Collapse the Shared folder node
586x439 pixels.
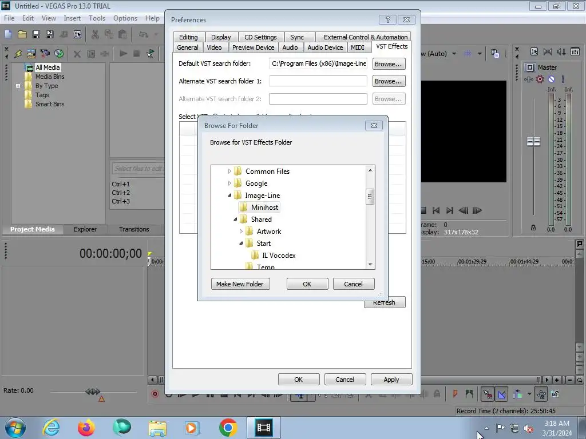[235, 219]
